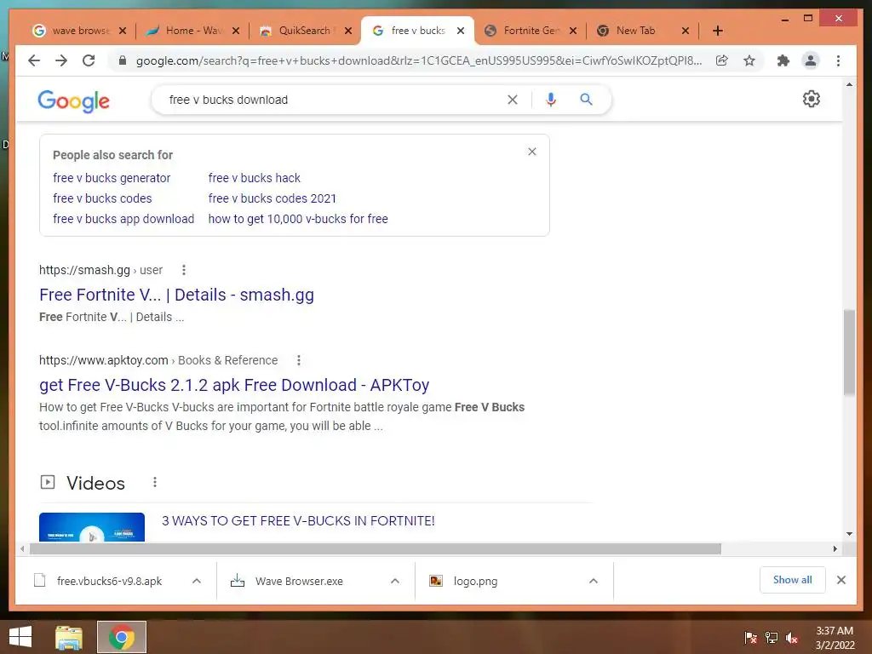Close the downloads bar
This screenshot has height=654, width=872.
[840, 580]
